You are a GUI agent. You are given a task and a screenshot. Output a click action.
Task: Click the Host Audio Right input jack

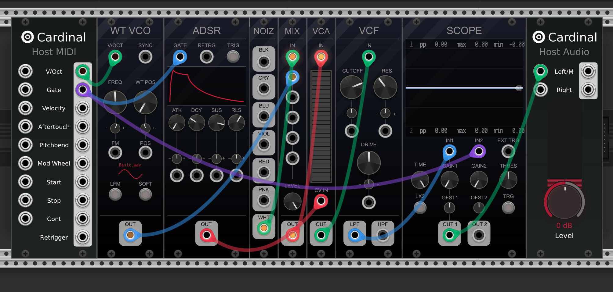tap(540, 90)
